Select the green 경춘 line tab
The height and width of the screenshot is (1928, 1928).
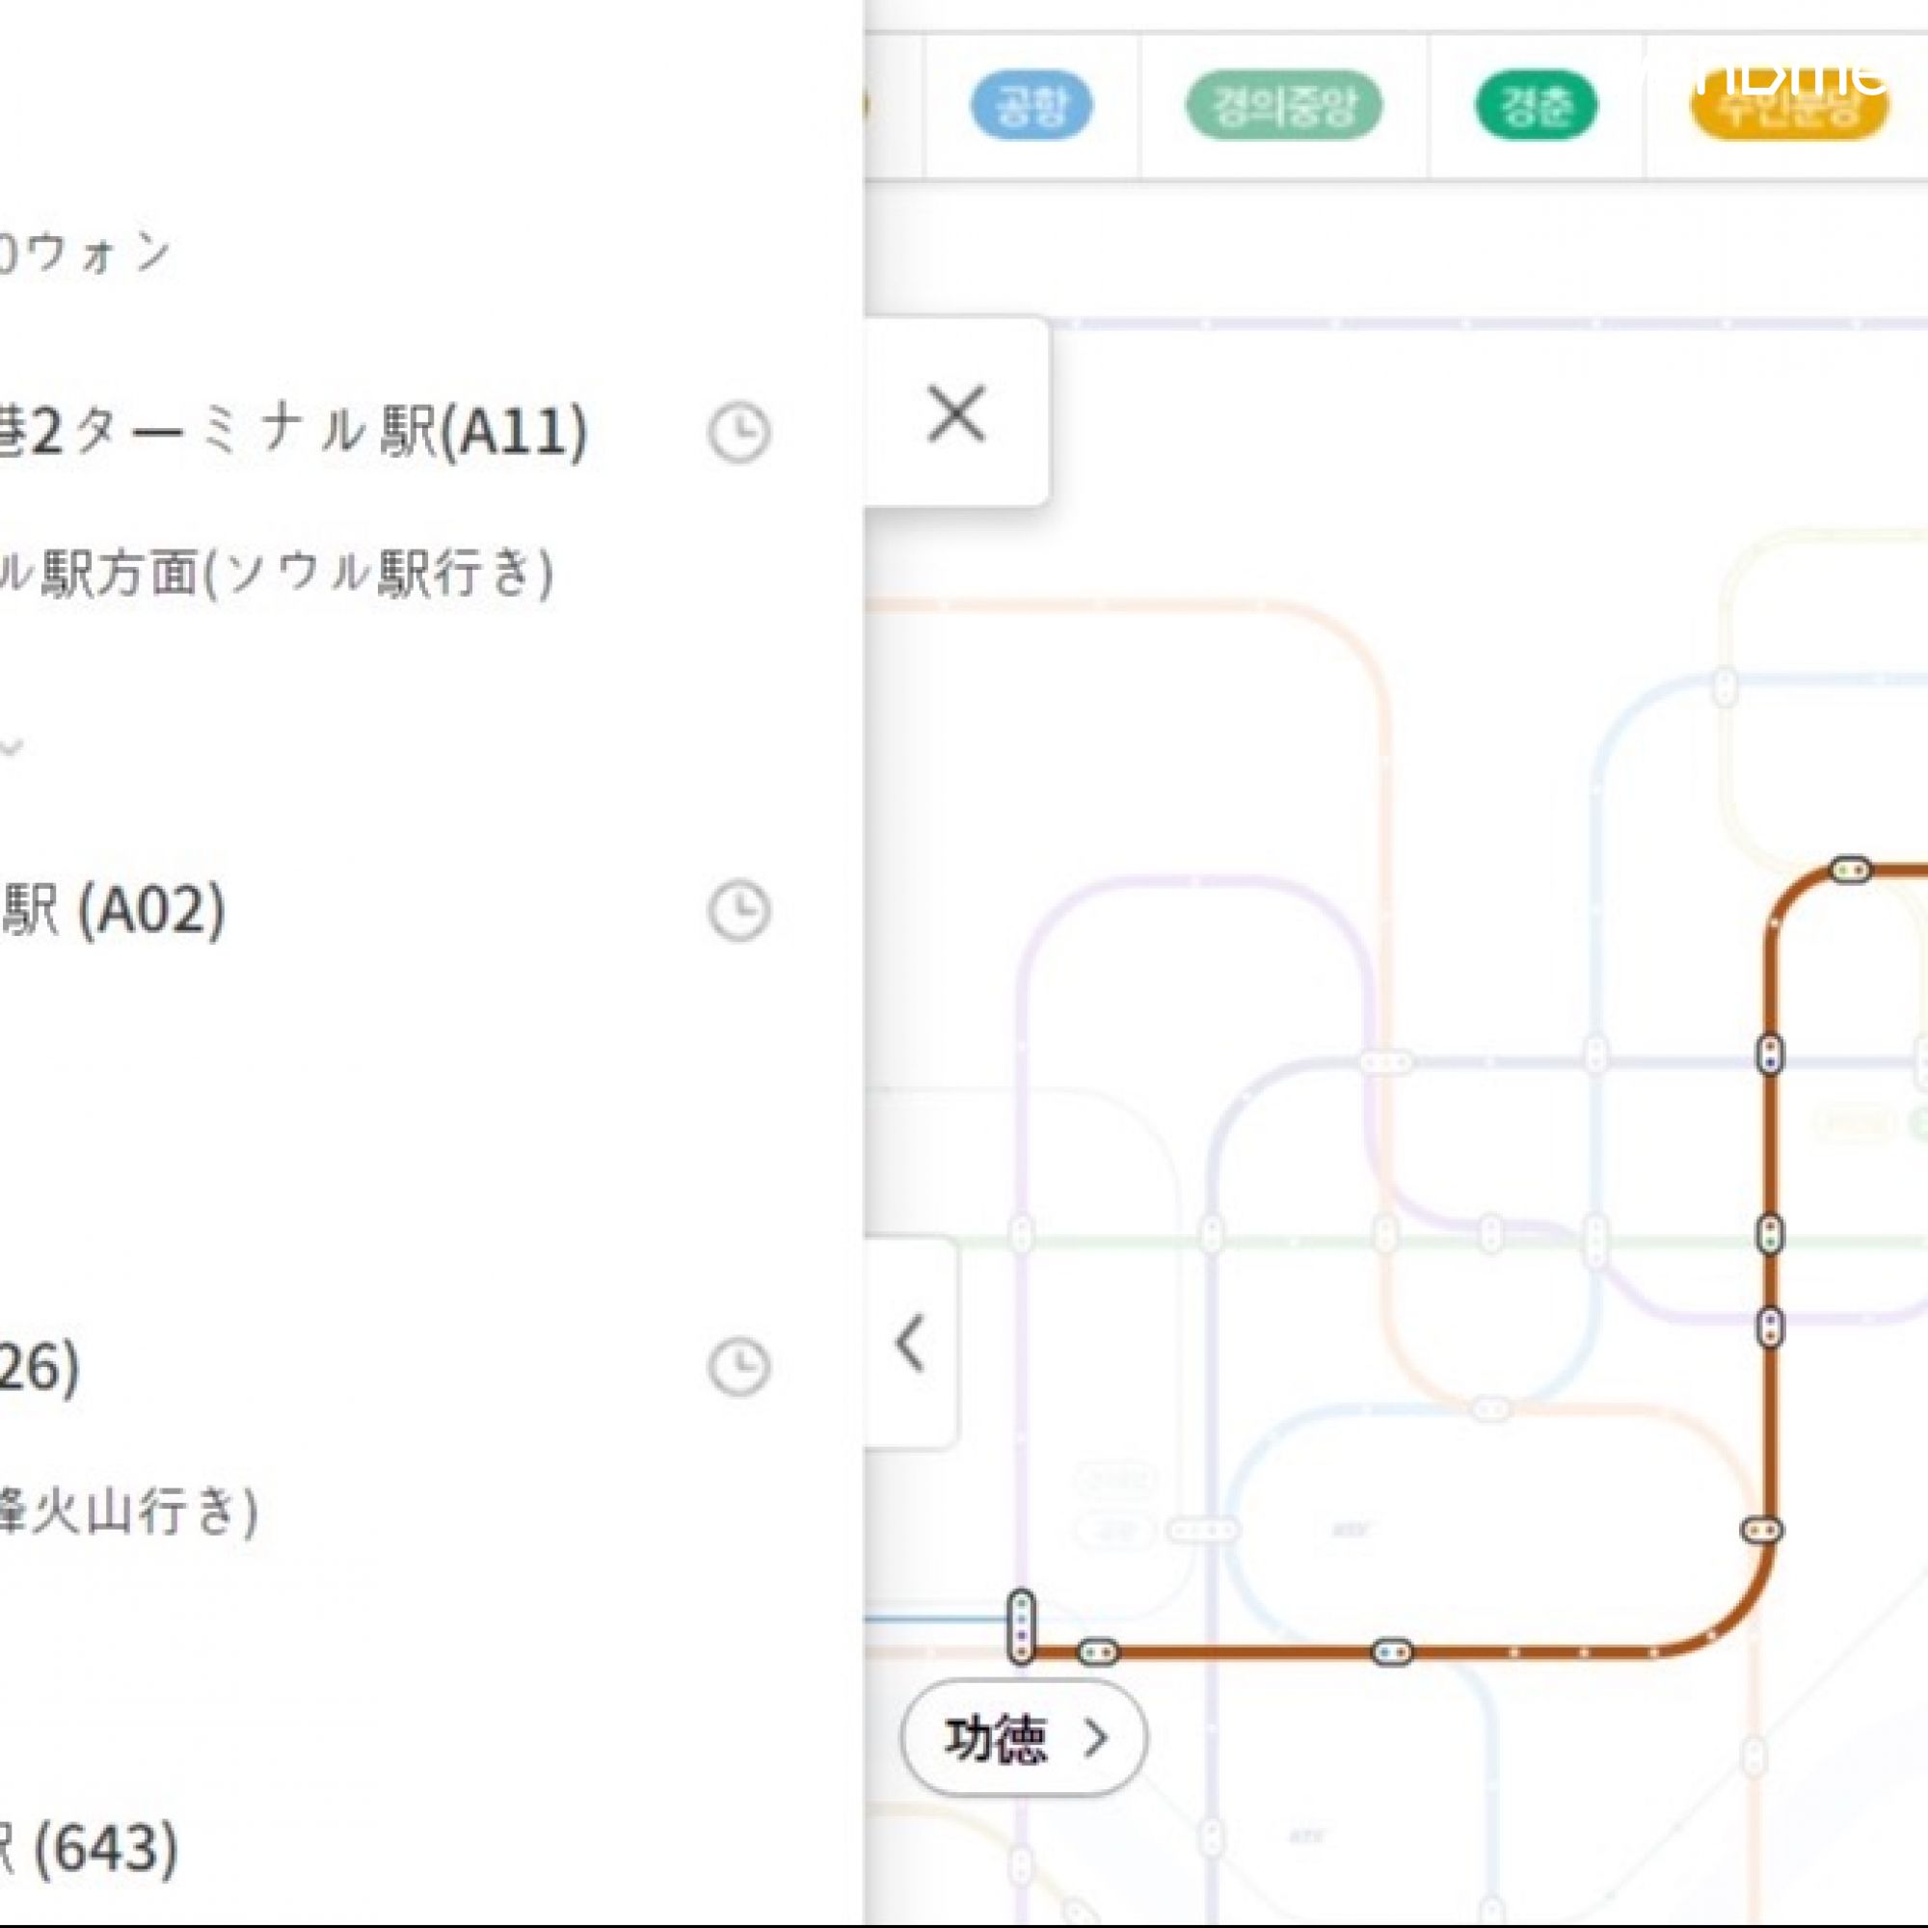pos(1535,106)
